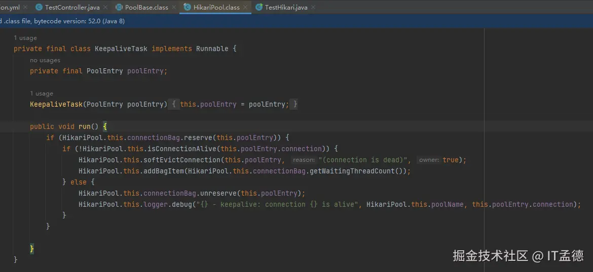Click the 'no usages' hint above poolEntry field
Screen dimensions: 593x272
(x=45, y=60)
